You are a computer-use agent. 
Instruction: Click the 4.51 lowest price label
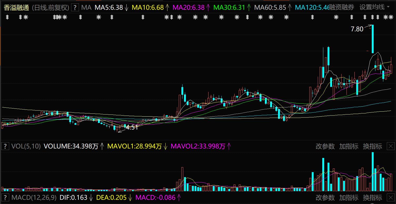click(132, 128)
